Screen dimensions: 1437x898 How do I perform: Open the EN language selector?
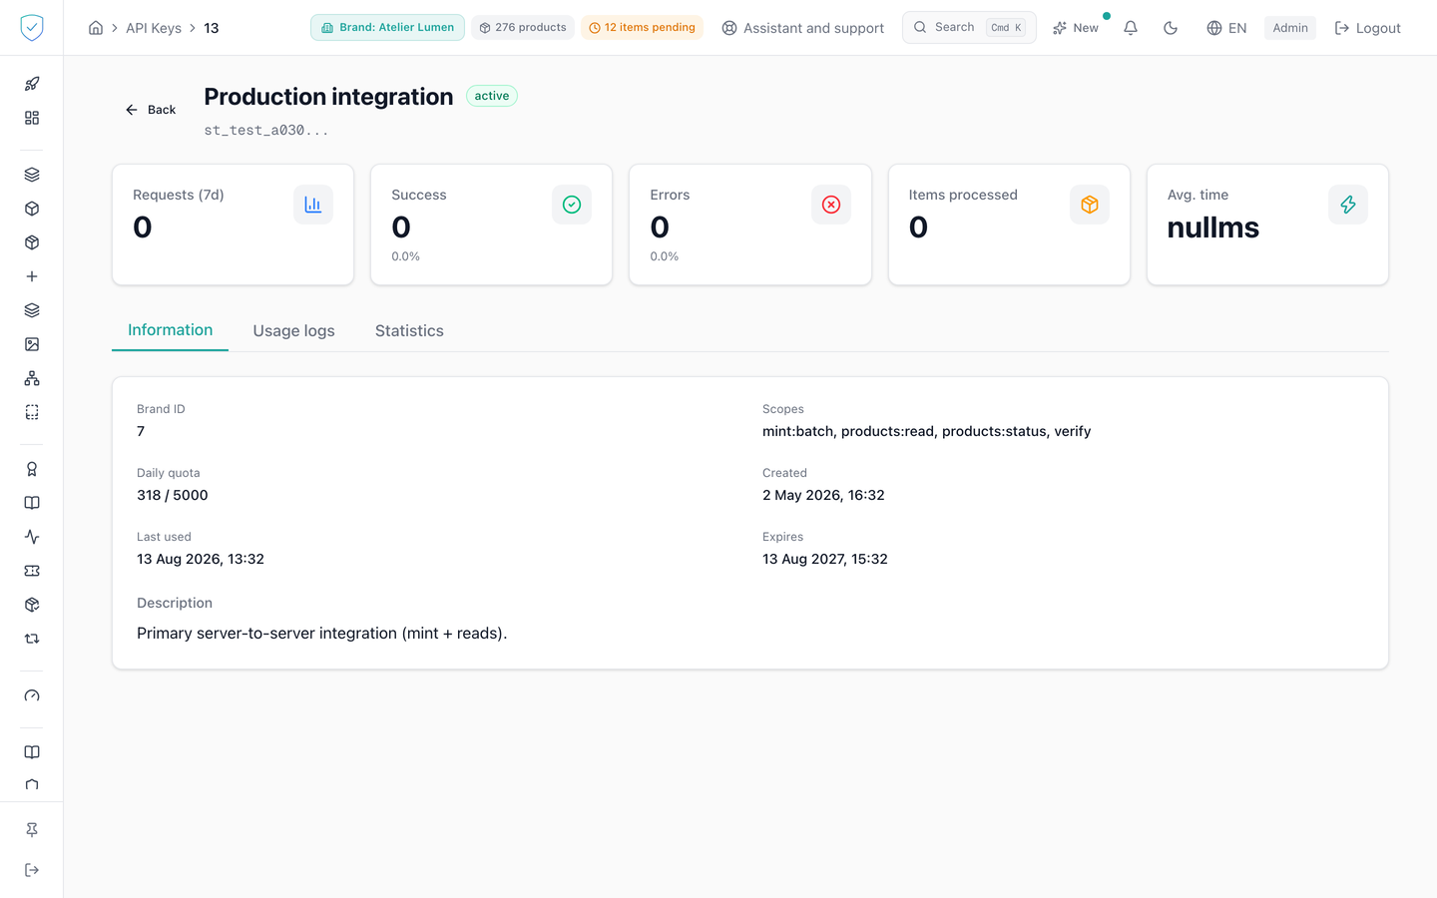point(1226,28)
